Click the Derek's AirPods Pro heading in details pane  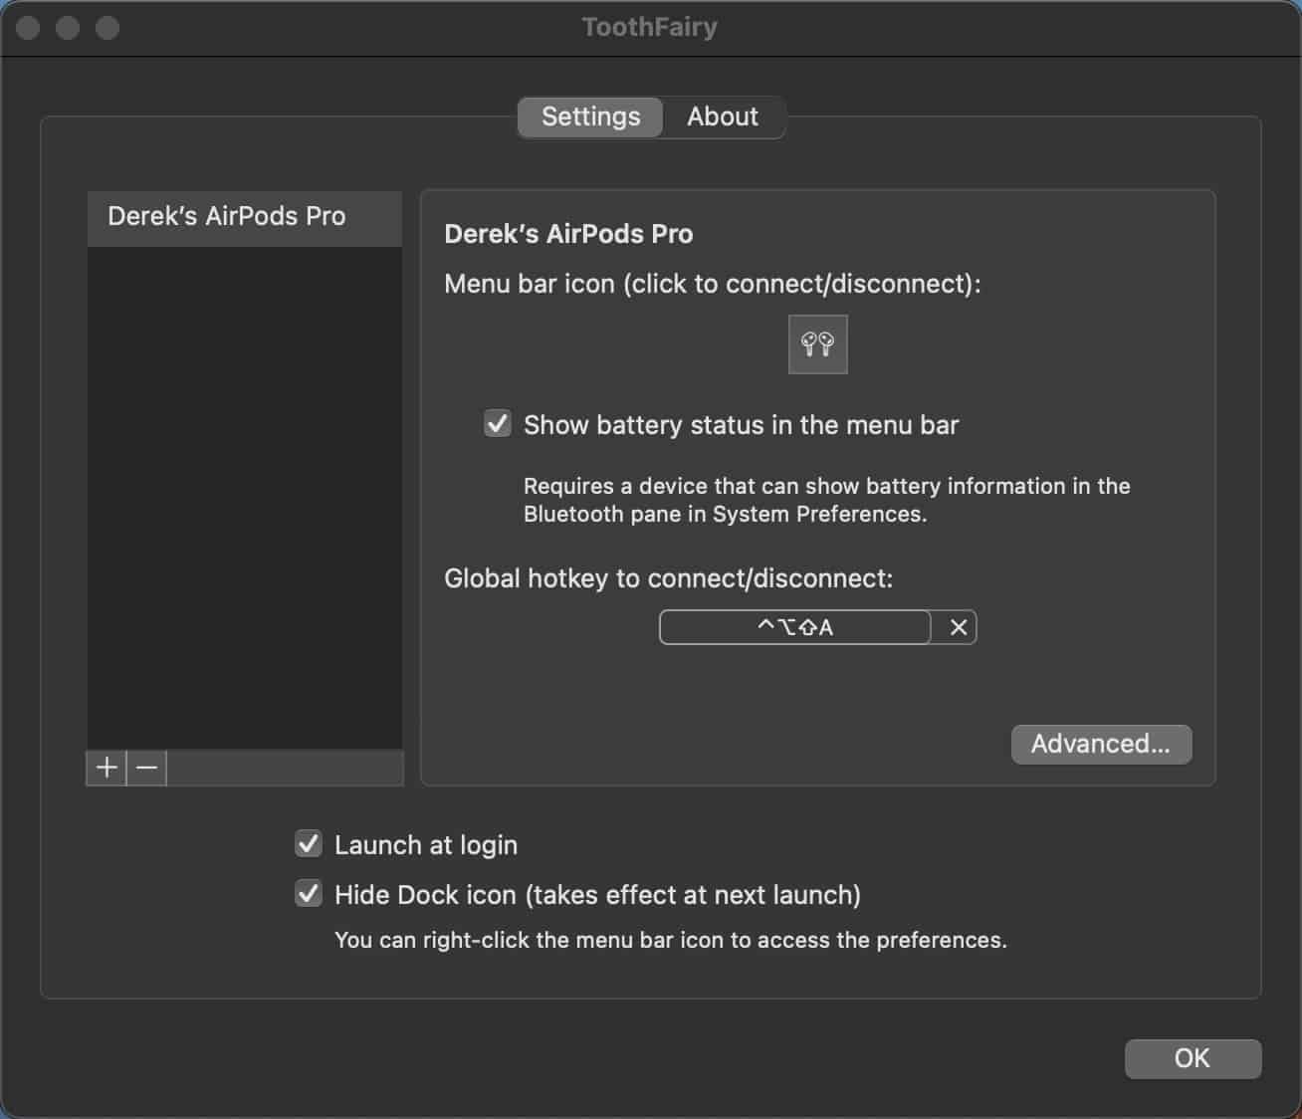pyautogui.click(x=568, y=234)
